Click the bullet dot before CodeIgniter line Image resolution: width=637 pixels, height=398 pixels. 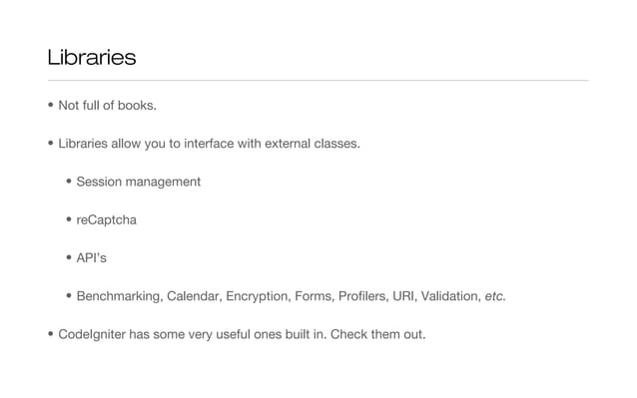[x=50, y=333]
